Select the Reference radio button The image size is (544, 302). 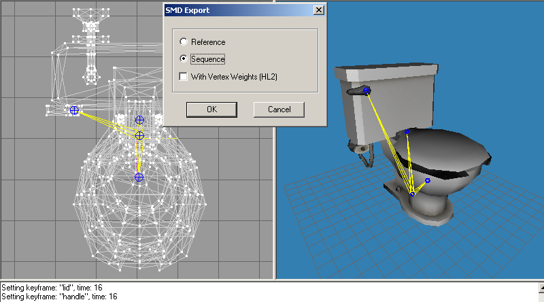pos(184,41)
